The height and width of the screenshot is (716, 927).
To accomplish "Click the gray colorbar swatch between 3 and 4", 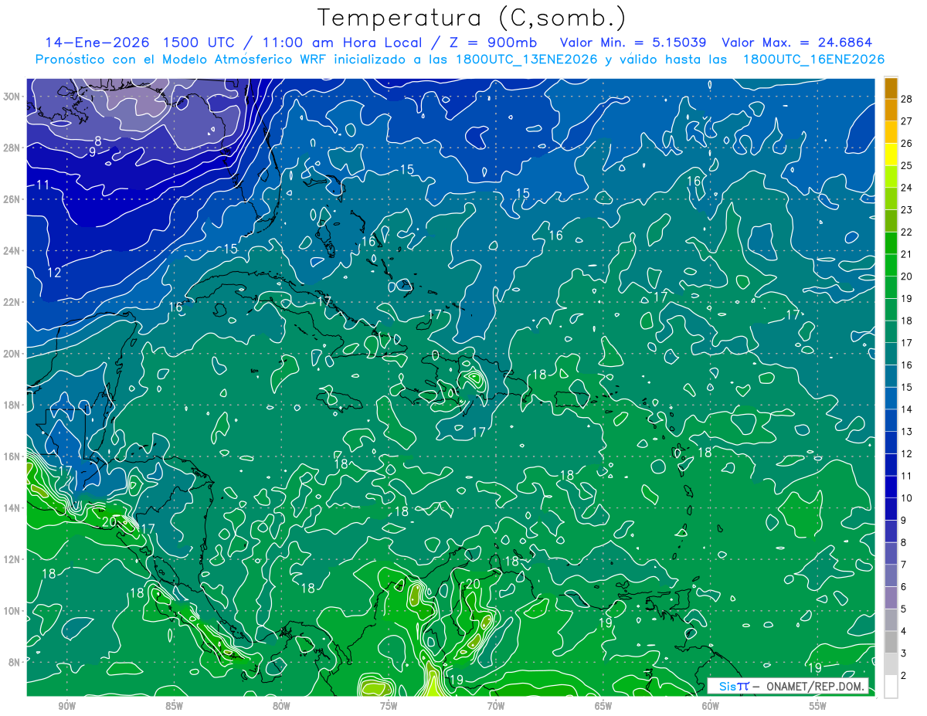I will tap(891, 643).
